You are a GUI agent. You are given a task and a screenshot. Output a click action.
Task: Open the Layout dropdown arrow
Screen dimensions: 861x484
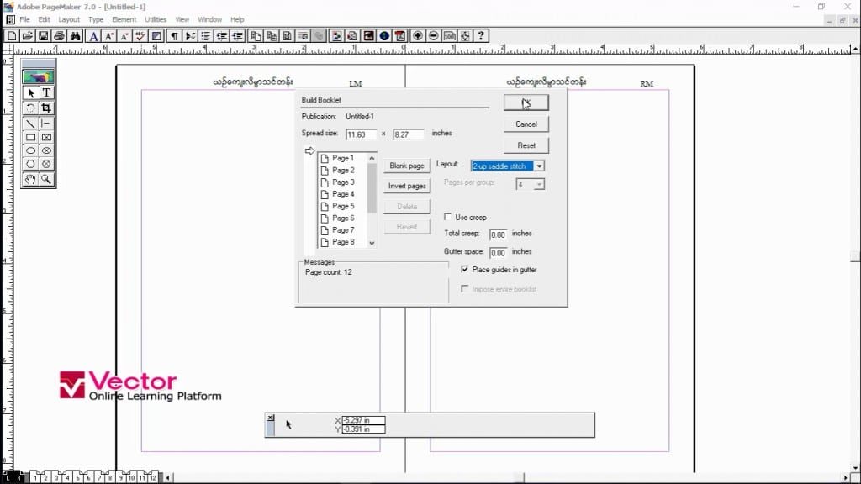(539, 166)
